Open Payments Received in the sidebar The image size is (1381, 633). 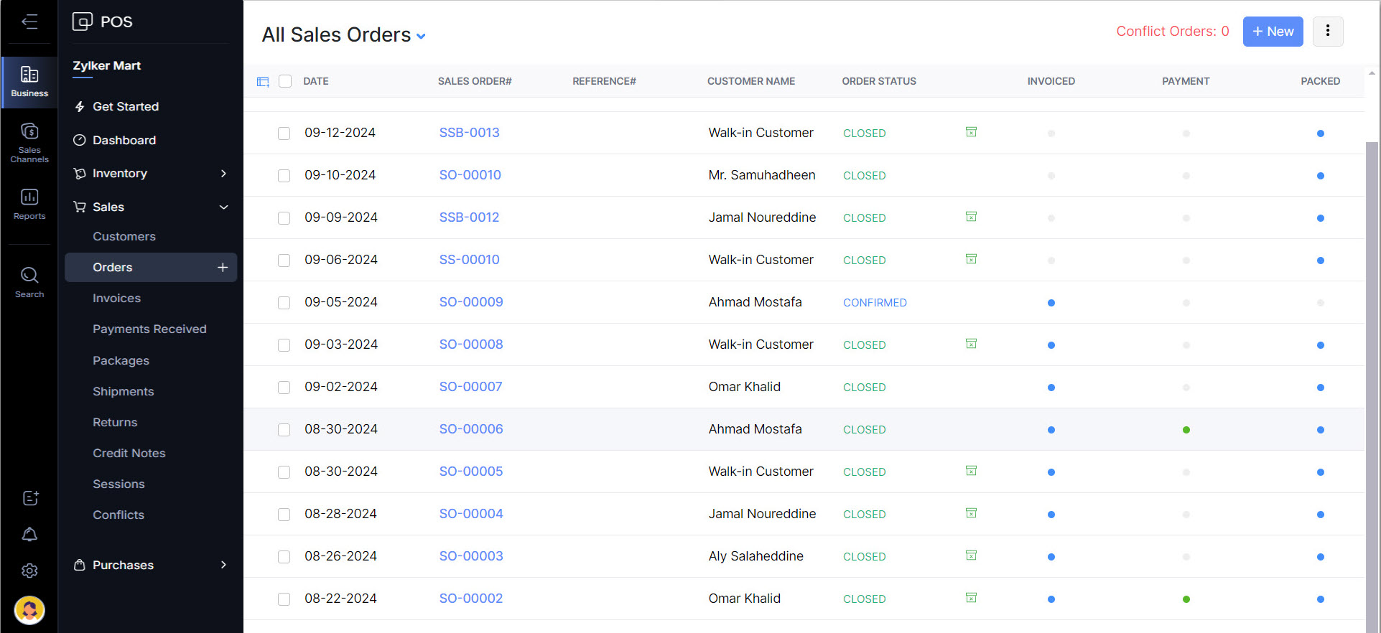click(x=149, y=329)
